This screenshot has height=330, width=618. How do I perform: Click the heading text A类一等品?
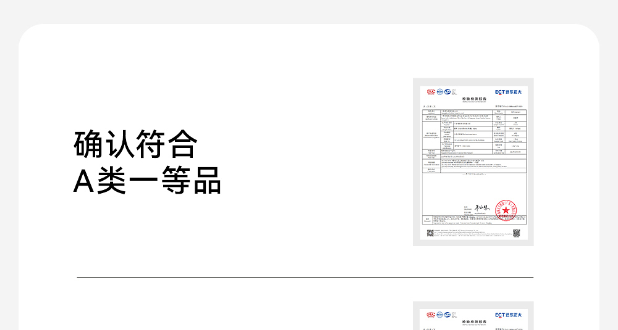click(147, 179)
